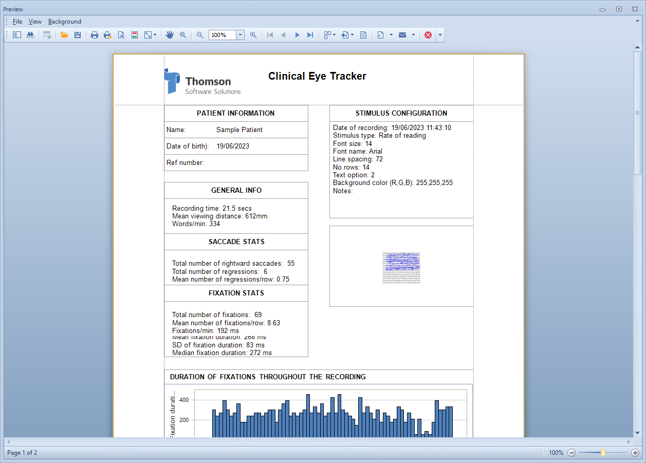646x463 pixels.
Task: Open the File menu
Action: pos(17,22)
